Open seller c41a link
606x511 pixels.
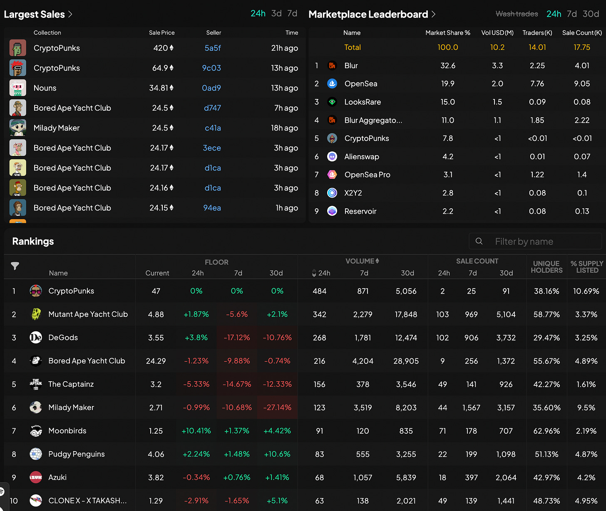pos(213,128)
